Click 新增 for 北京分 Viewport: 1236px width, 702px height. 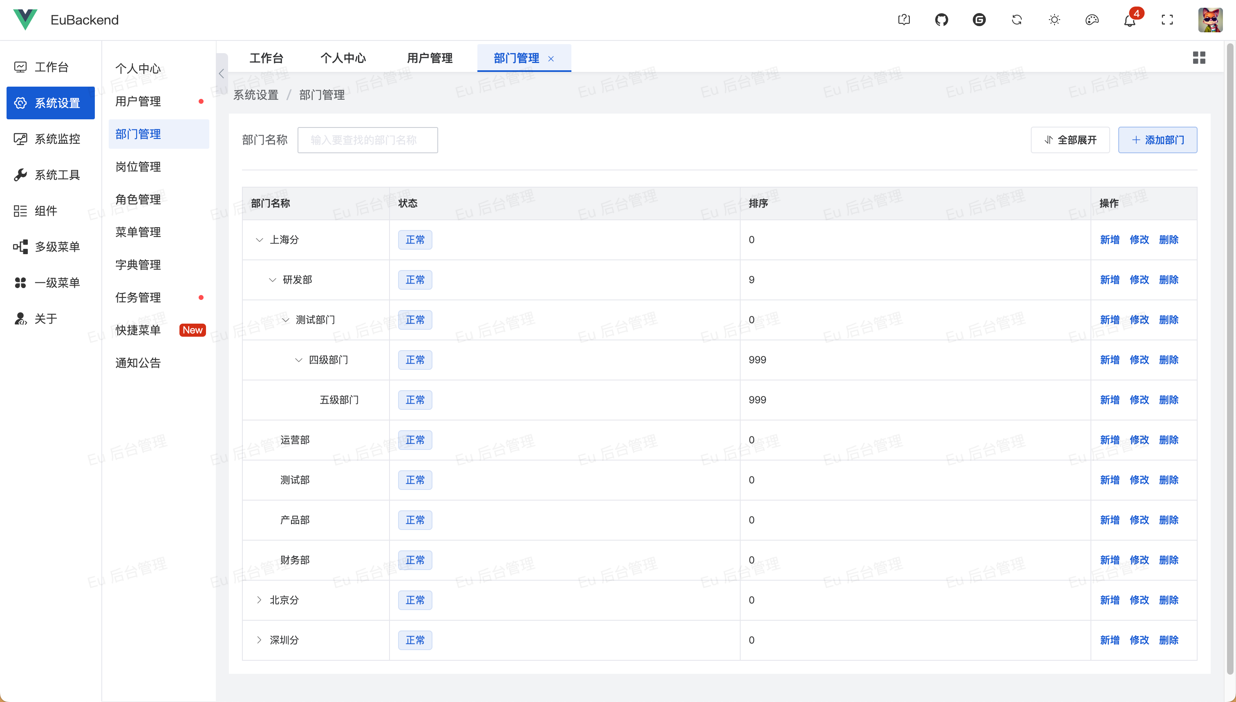1109,600
